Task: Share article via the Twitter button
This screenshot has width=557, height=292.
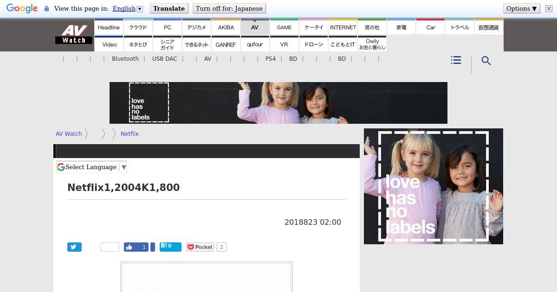Action: click(74, 247)
